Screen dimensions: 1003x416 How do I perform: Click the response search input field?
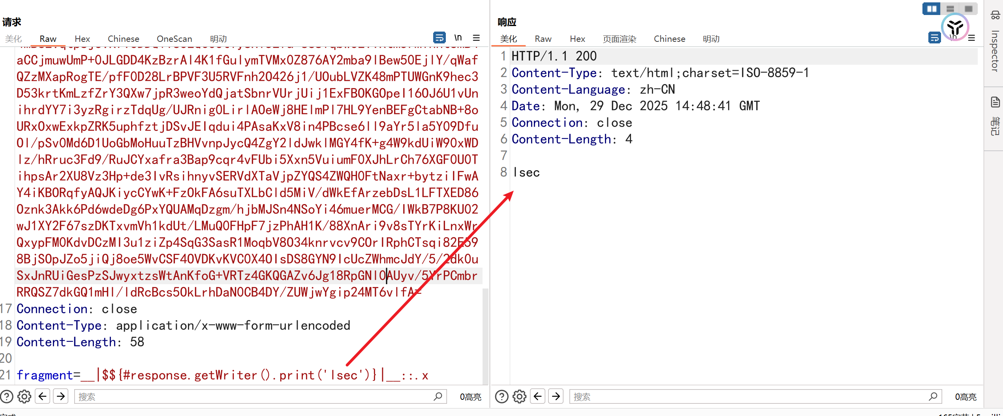coord(750,396)
